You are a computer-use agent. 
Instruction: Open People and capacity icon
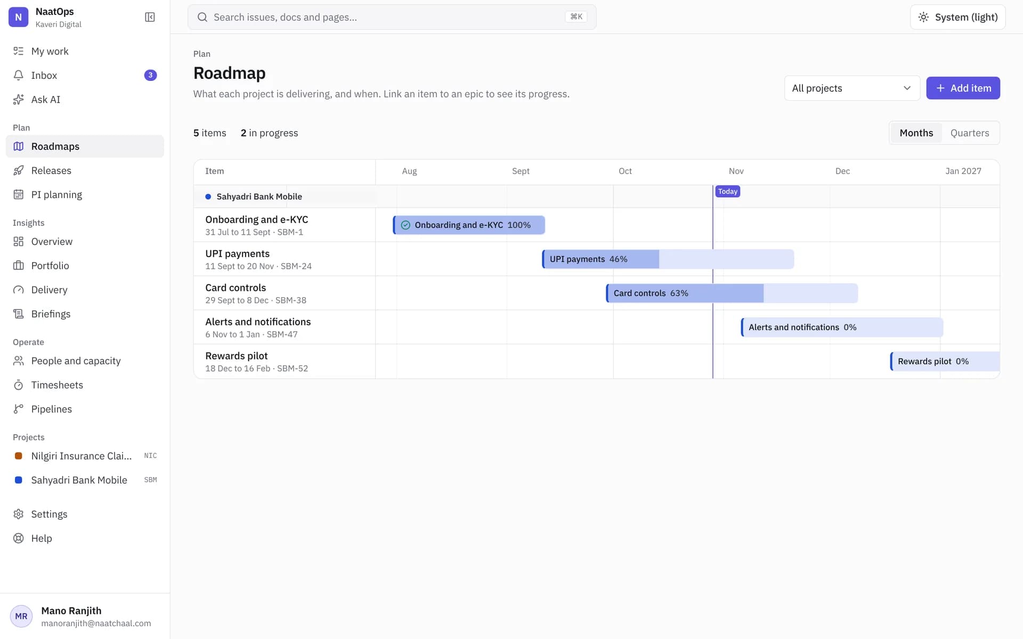pos(19,361)
